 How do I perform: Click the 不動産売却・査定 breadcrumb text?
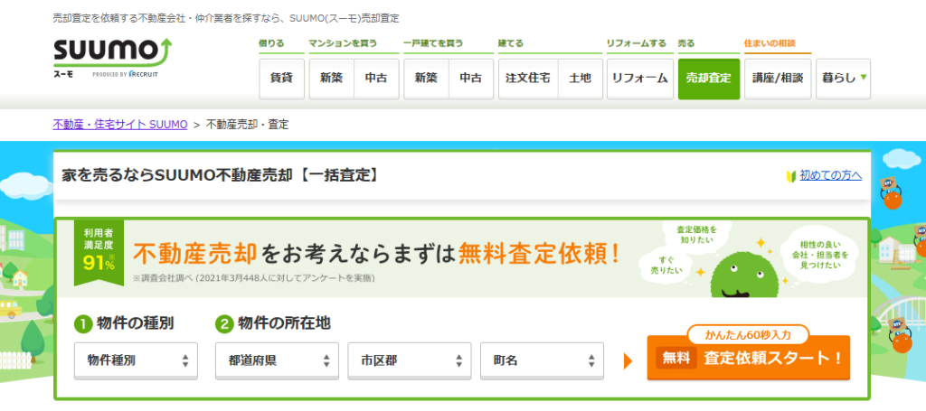tap(248, 125)
